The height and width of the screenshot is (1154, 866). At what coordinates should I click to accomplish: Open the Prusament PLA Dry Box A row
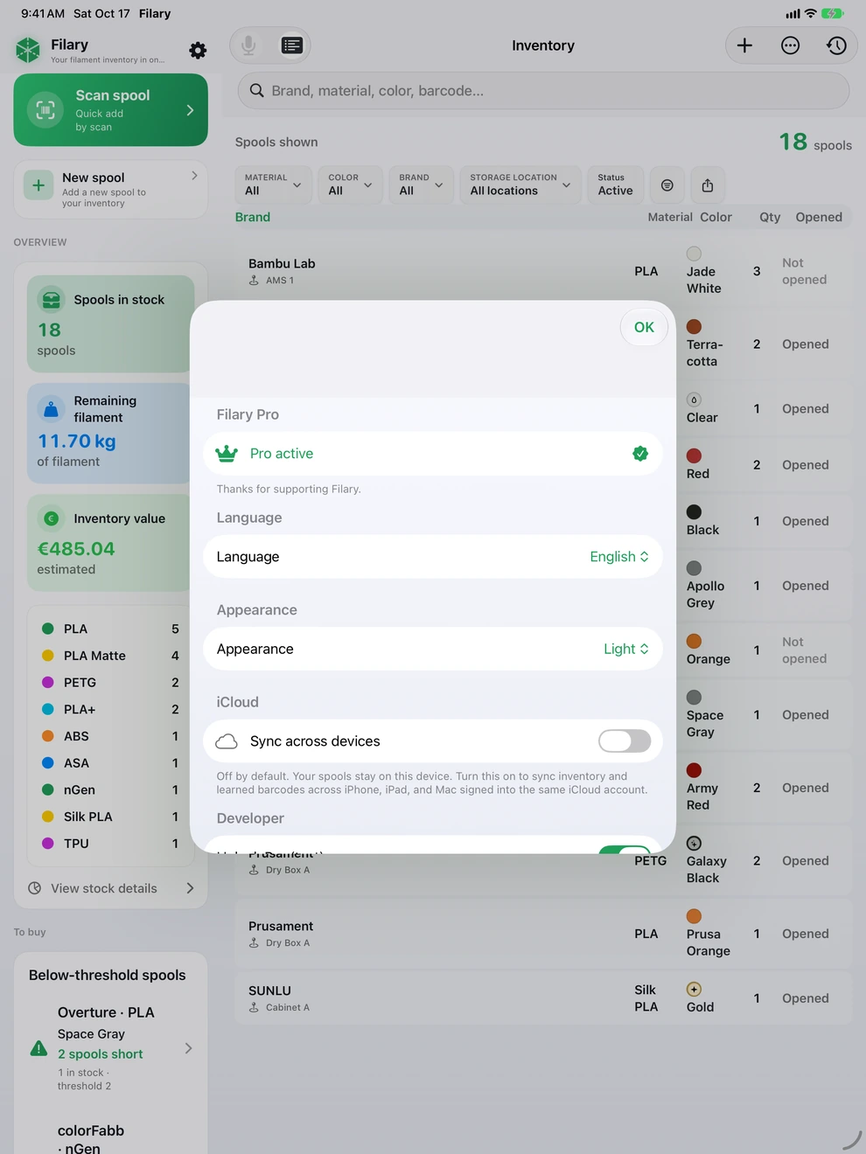click(x=543, y=934)
